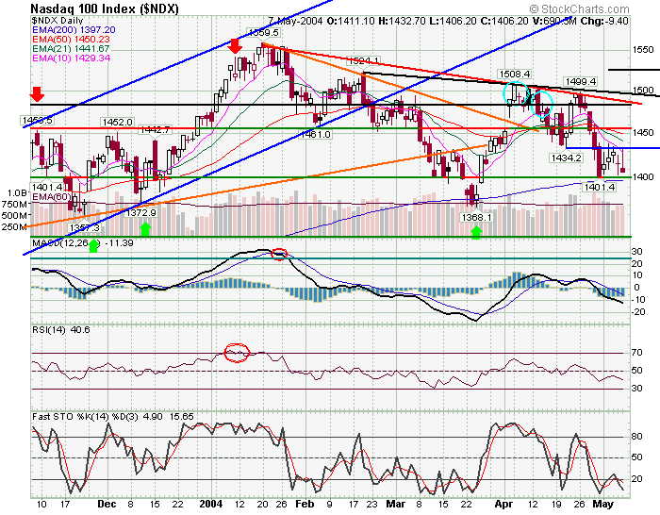
Task: Click the 1372.9 low price label
Action: (141, 212)
